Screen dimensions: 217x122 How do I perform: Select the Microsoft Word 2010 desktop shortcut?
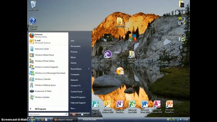click(145, 107)
